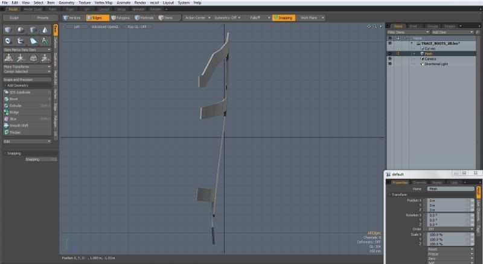
Task: Click the F button beside Add Item
Action: 478,32
